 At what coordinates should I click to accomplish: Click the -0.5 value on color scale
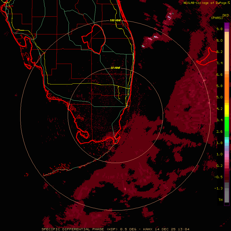pos(218,177)
